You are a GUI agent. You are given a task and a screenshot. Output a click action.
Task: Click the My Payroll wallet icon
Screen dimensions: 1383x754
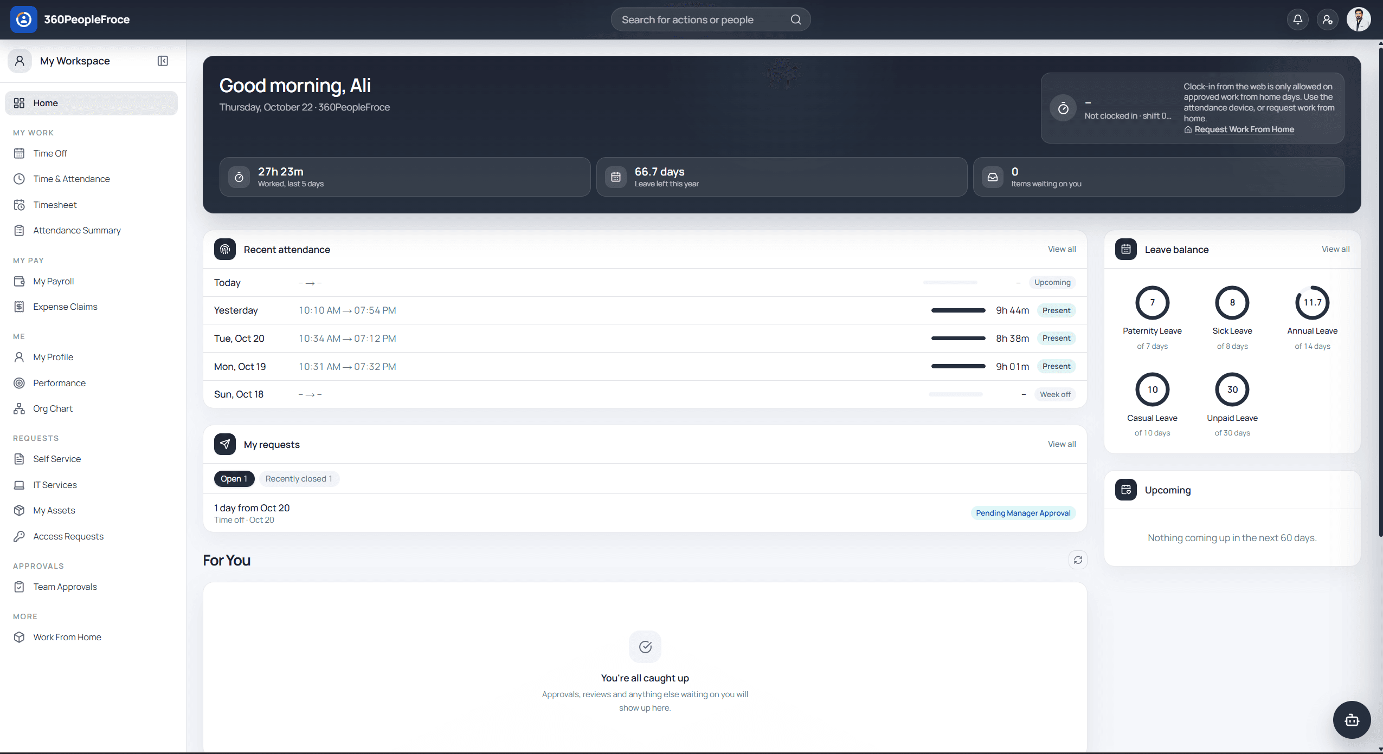pos(19,281)
